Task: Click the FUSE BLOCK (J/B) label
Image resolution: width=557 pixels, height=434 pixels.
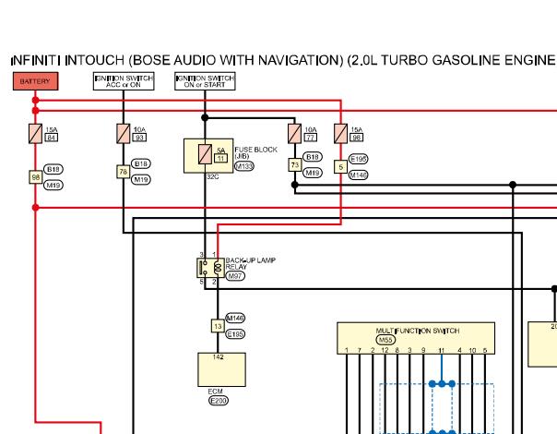Action: (255, 152)
